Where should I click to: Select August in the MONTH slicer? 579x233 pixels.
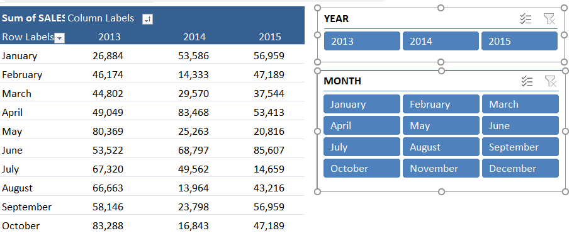coord(441,147)
